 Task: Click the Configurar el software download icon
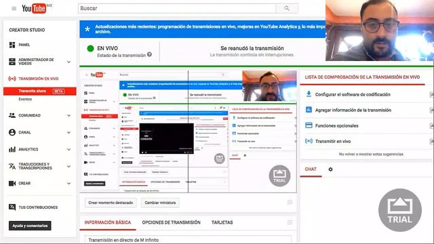pyautogui.click(x=309, y=94)
